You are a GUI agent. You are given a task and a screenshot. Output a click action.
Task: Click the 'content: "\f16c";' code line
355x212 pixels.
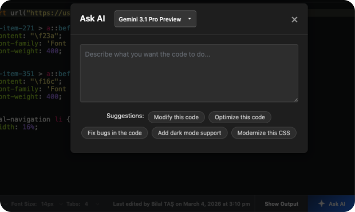coord(31,81)
